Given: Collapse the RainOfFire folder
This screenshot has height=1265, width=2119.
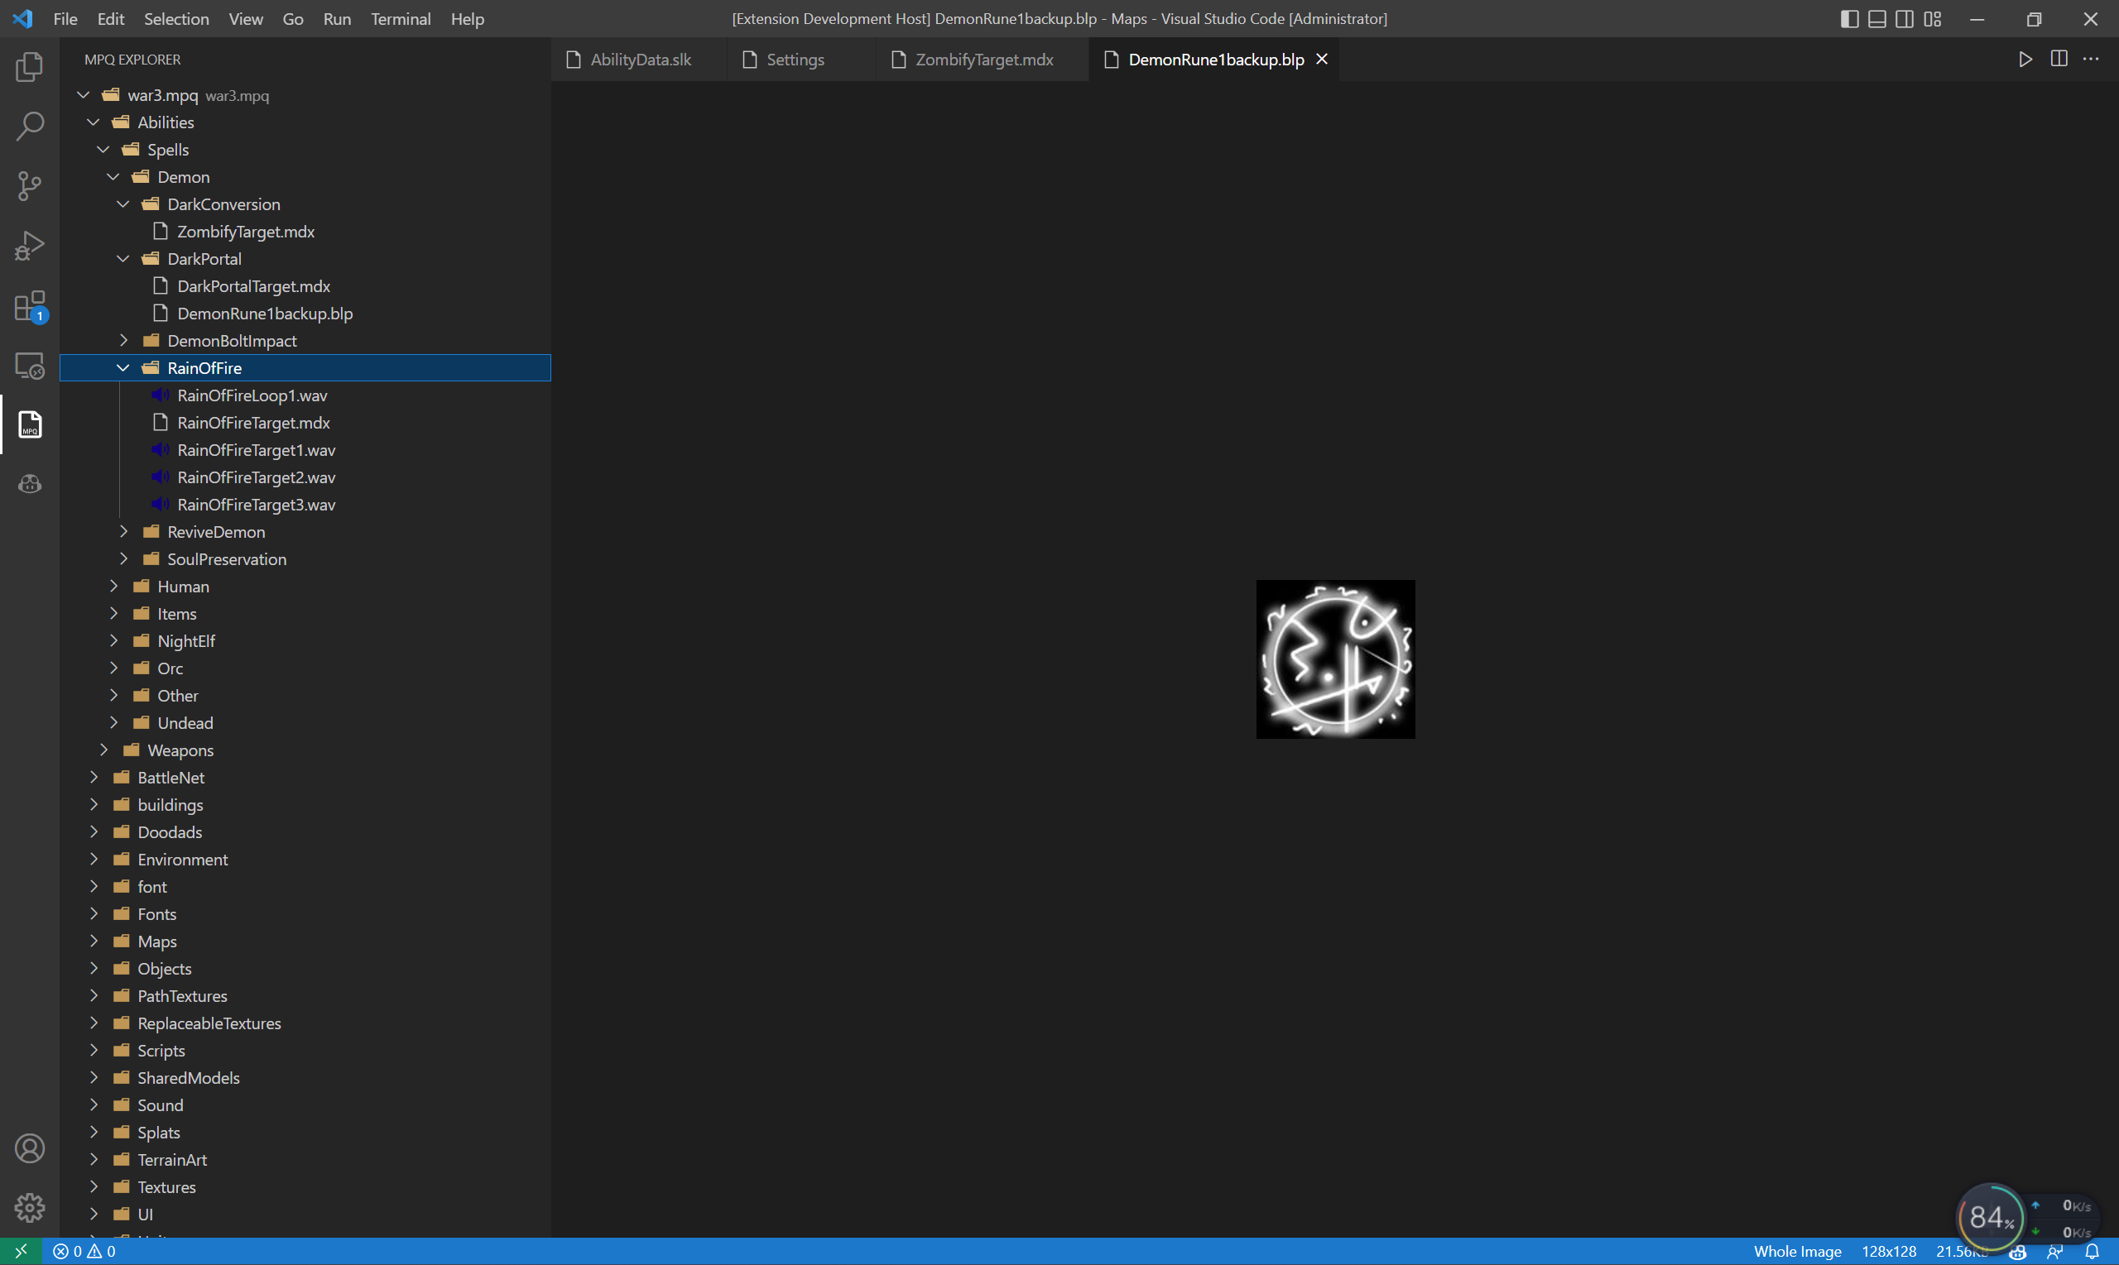Looking at the screenshot, I should (123, 368).
